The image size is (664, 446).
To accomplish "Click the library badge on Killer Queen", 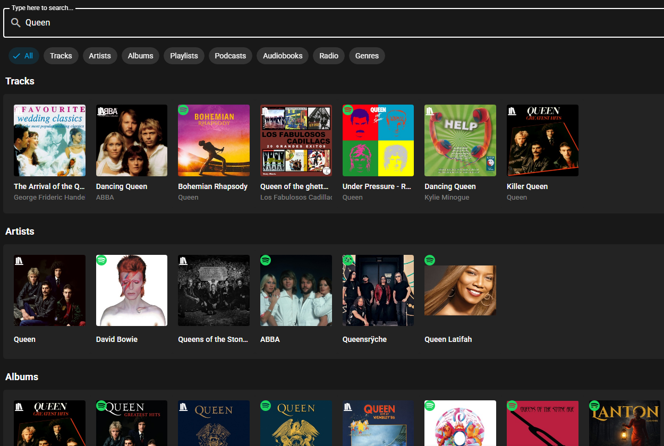I will click(512, 110).
